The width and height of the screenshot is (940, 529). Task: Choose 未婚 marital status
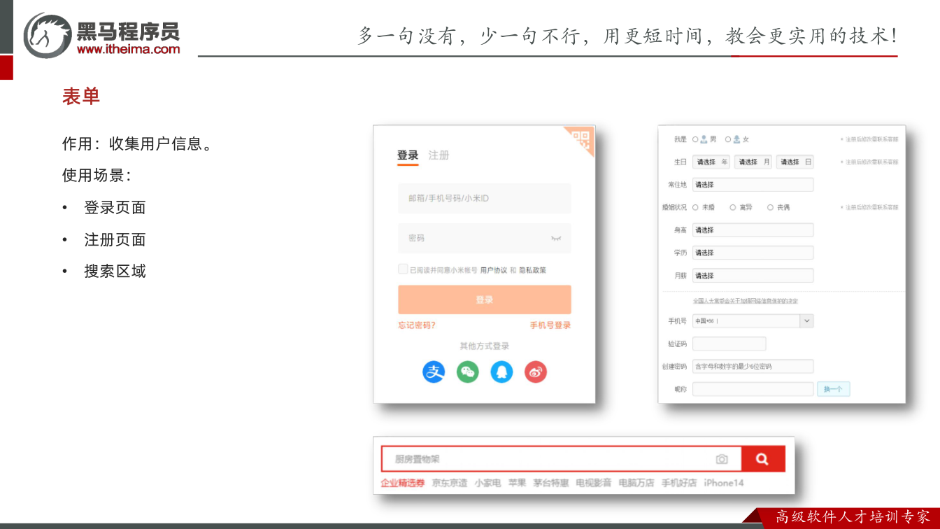[695, 207]
